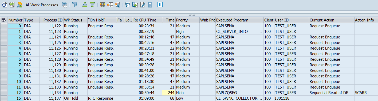Click Process ID 11,123 cell
The image size is (378, 101).
pyautogui.click(x=51, y=32)
